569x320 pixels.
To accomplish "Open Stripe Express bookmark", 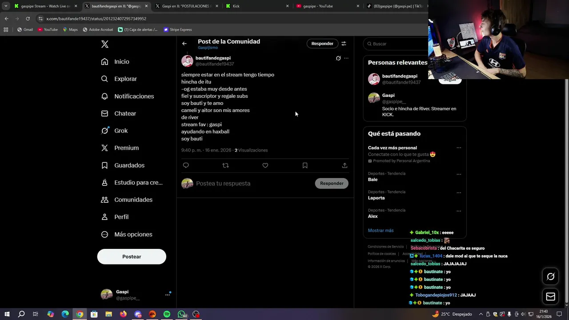I will [x=178, y=30].
